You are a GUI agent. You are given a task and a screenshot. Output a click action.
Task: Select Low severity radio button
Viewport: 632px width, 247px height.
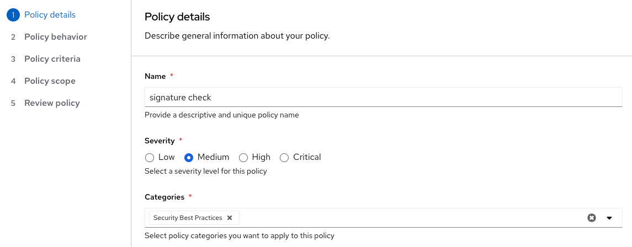coord(150,158)
